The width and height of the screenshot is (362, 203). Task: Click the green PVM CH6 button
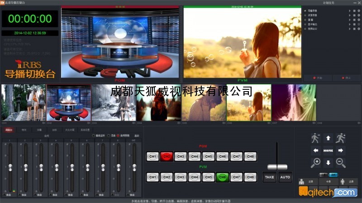pyautogui.click(x=222, y=177)
